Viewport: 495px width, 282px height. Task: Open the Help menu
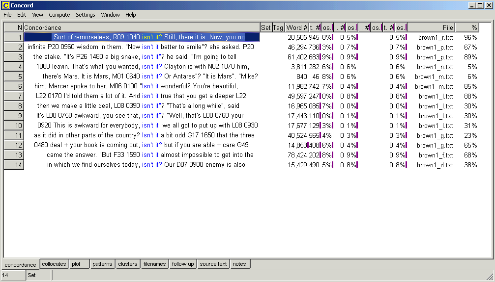[130, 15]
